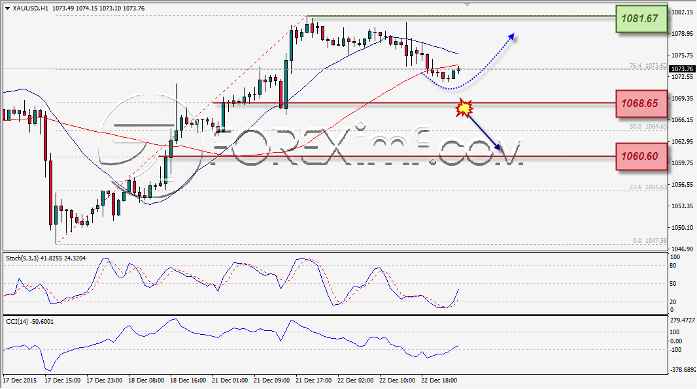
Task: Select the red 1068.65 support label
Action: [641, 103]
